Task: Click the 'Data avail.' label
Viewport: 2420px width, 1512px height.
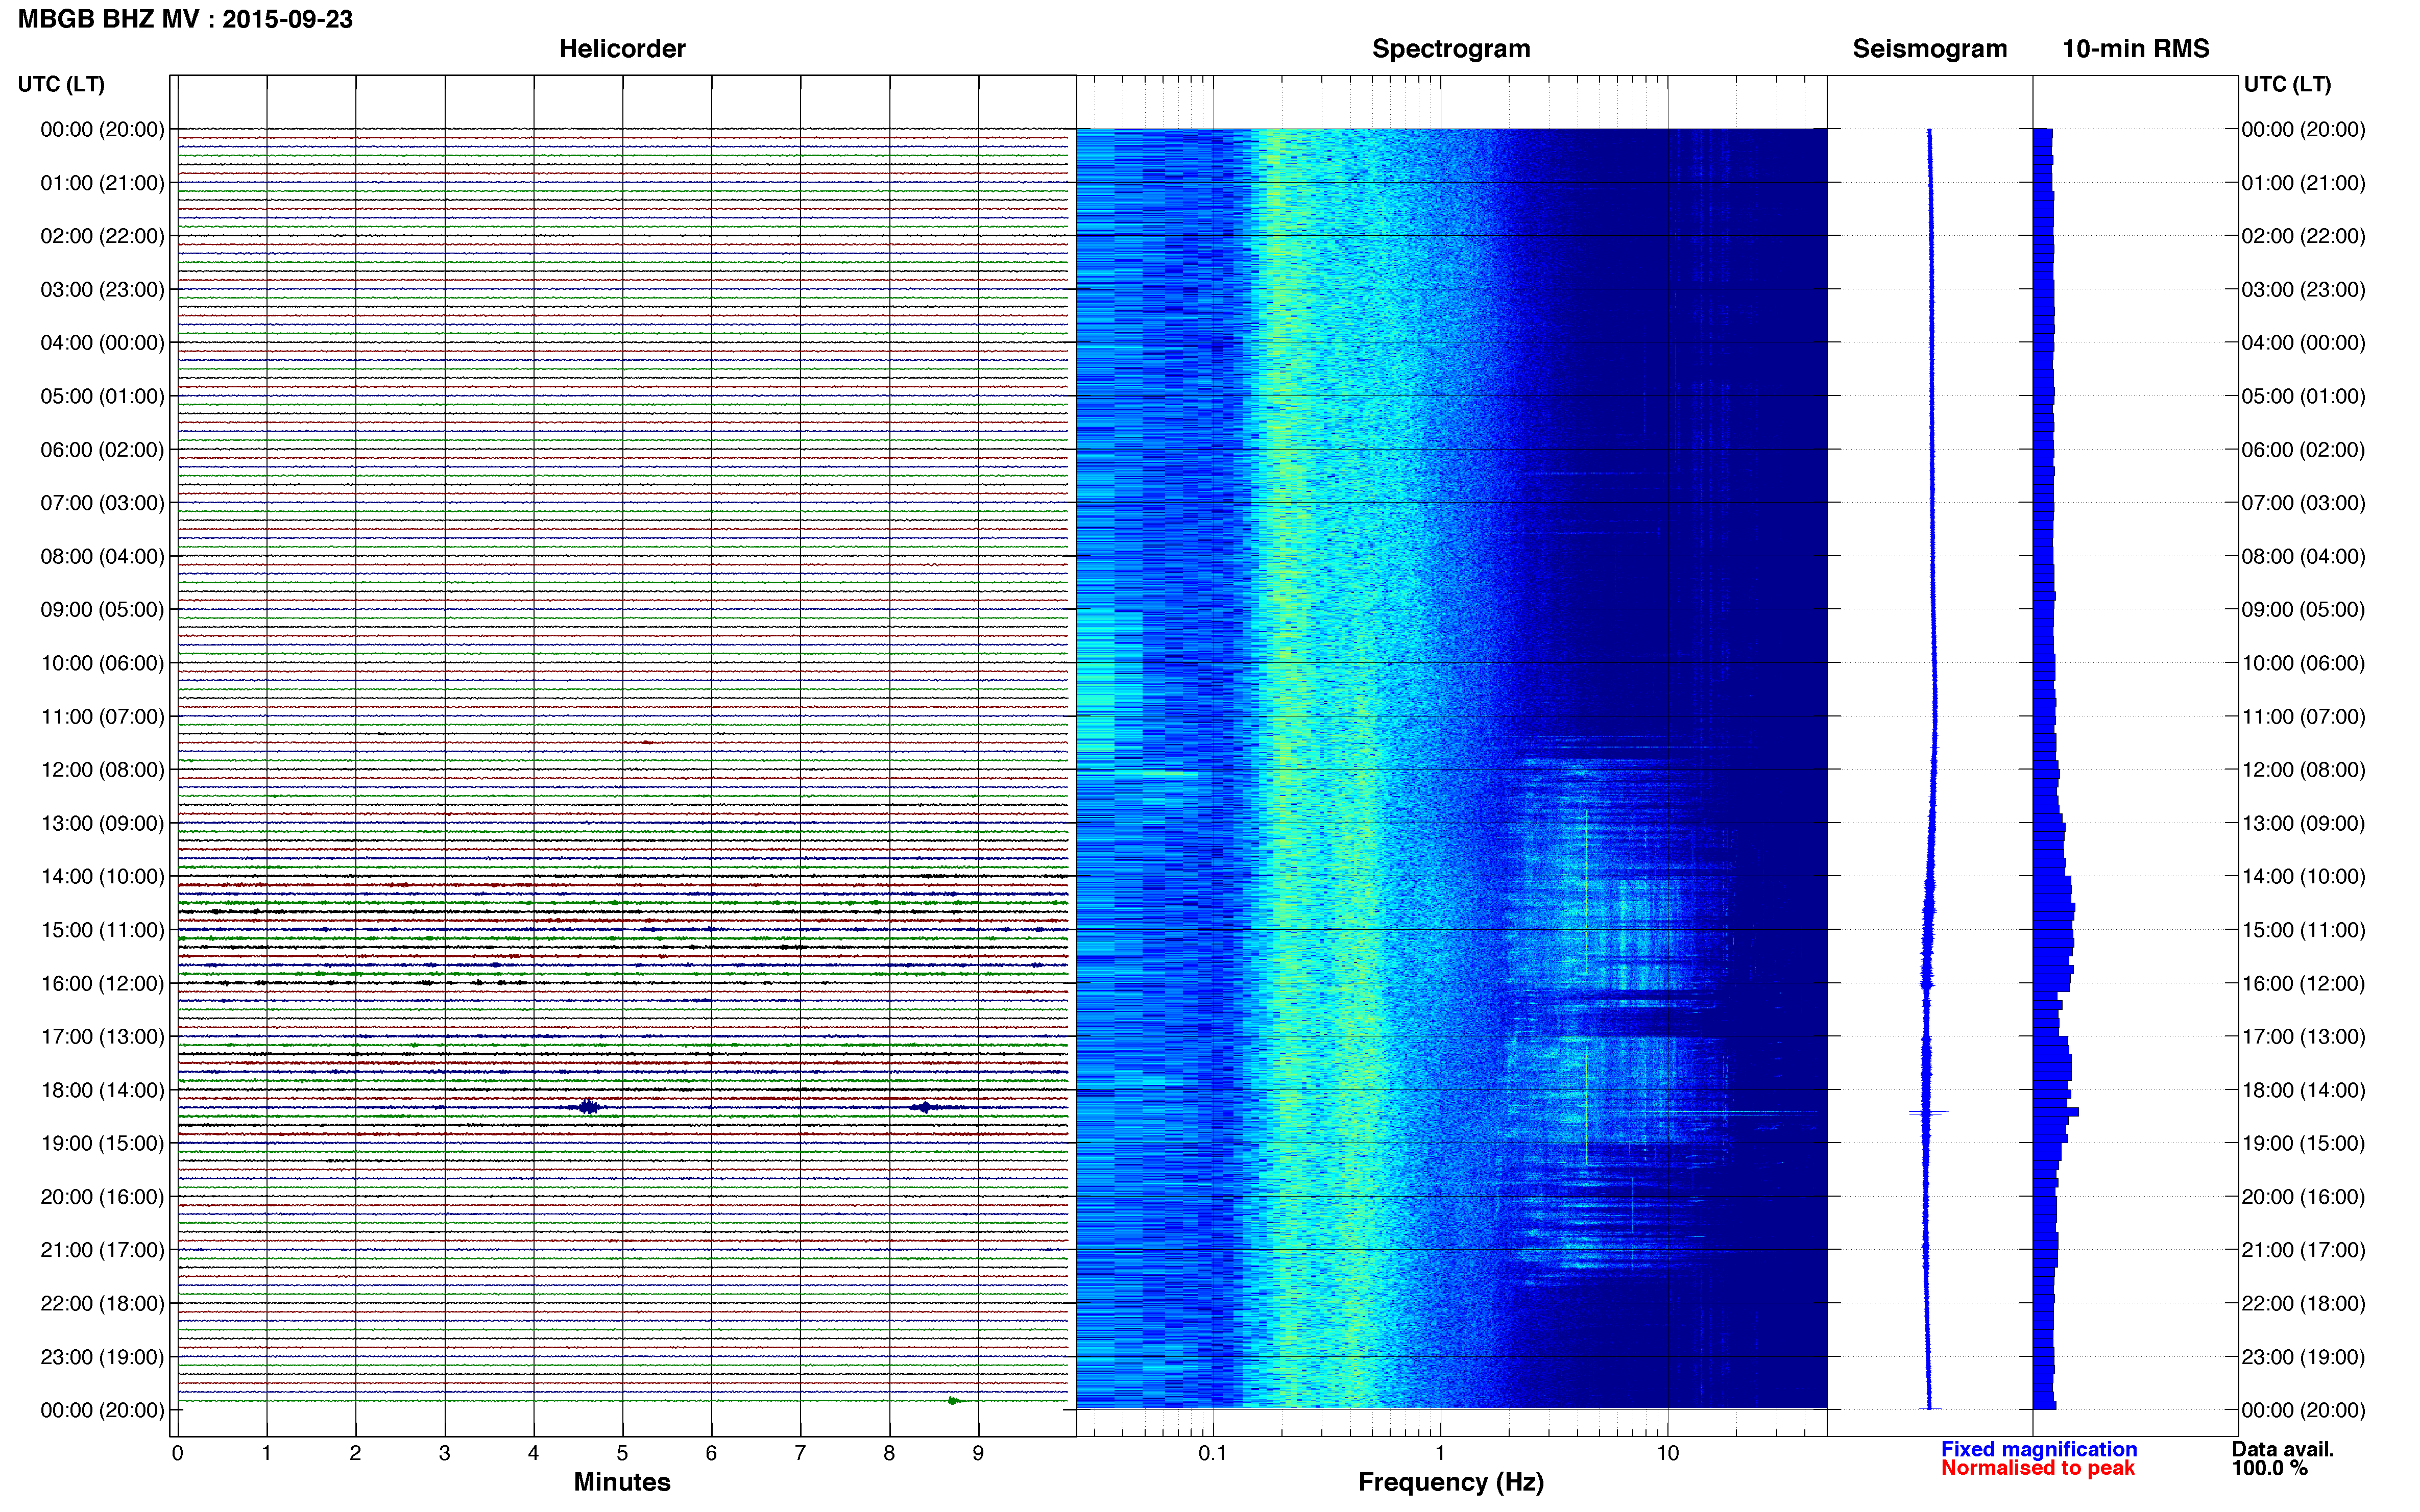Action: (2283, 1449)
